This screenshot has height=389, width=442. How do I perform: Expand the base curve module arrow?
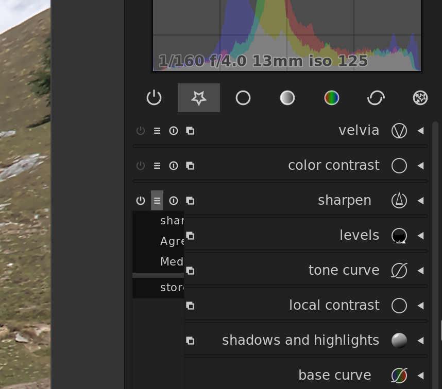point(420,376)
